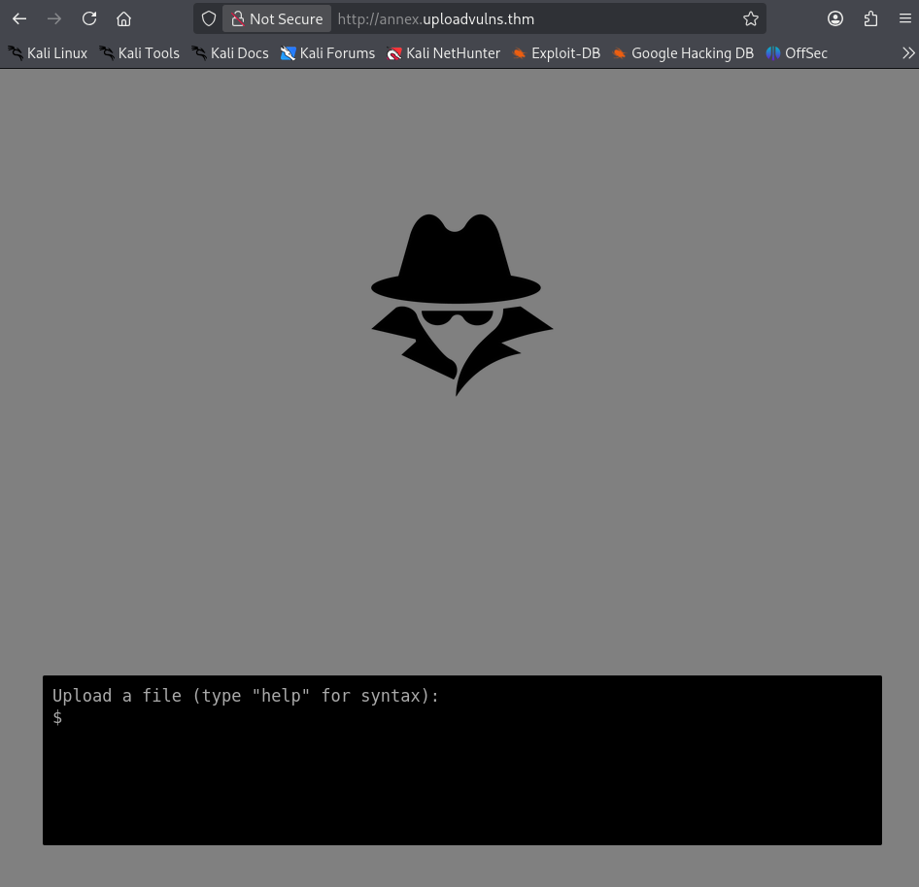Open the Google Hacking DB bookmark
This screenshot has width=919, height=887.
pyautogui.click(x=683, y=53)
